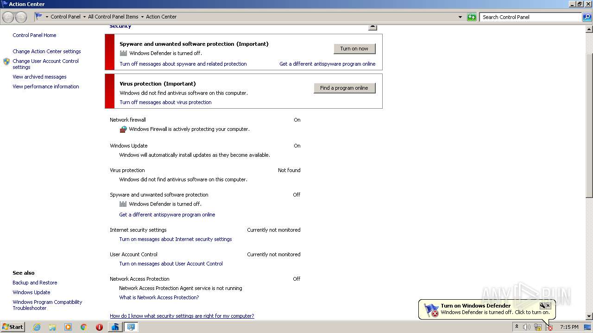Turn on messages about User Account Control
Image resolution: width=593 pixels, height=333 pixels.
171,264
